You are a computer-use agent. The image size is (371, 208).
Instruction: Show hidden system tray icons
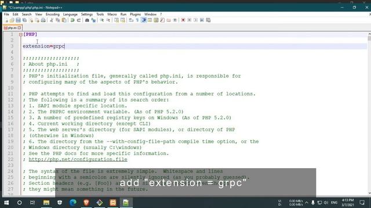(x=307, y=203)
